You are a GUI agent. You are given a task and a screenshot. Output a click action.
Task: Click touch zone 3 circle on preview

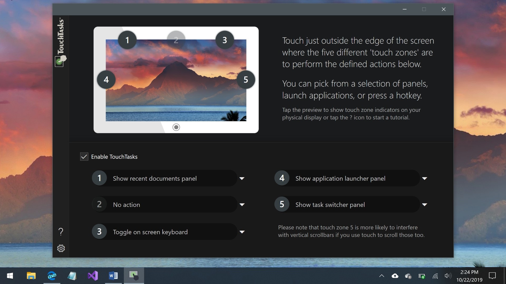[x=225, y=40]
